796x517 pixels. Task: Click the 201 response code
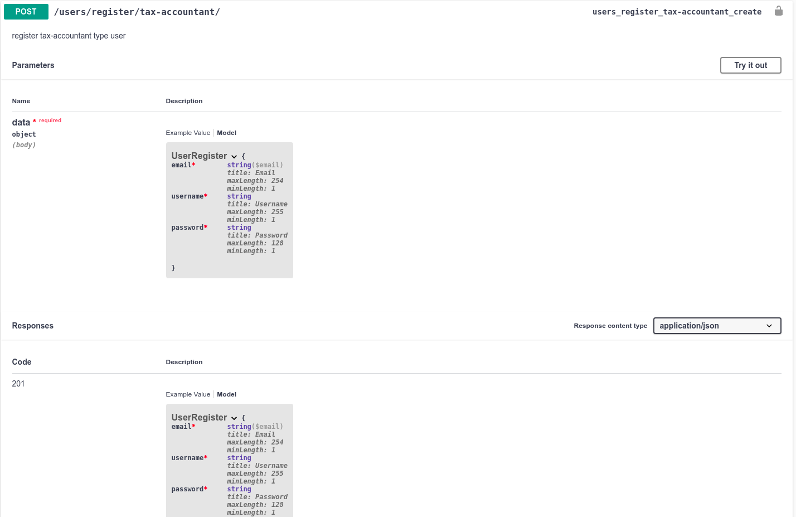[x=18, y=384]
